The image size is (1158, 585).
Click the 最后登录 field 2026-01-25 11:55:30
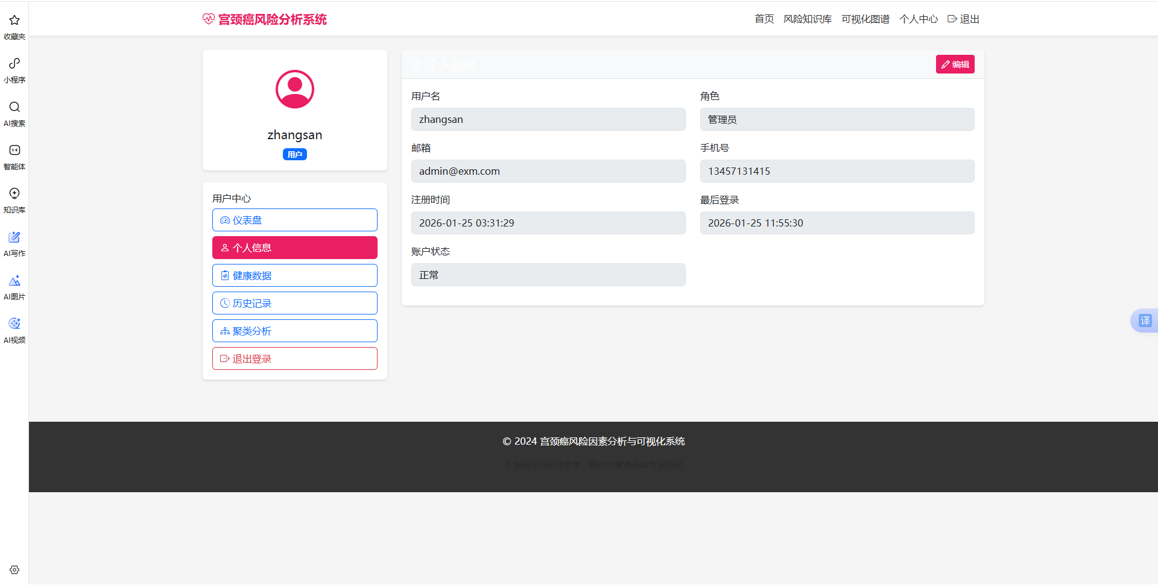(837, 223)
